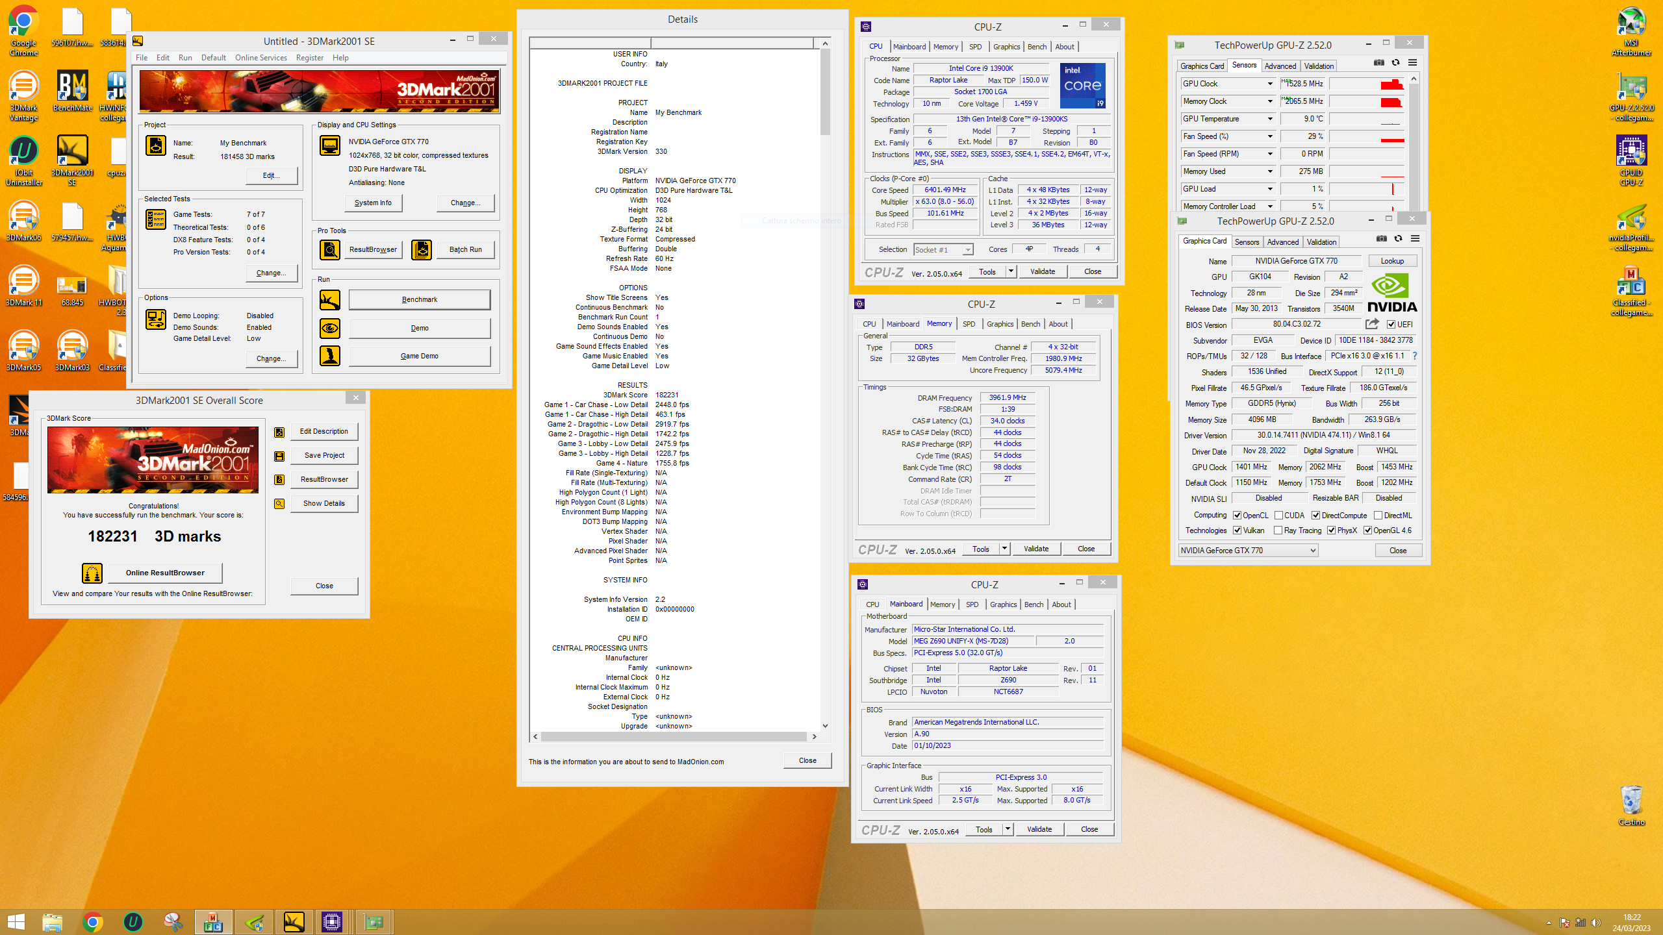Open Recycle Bin (Cestino) icon
This screenshot has height=935, width=1663.
pos(1631,806)
